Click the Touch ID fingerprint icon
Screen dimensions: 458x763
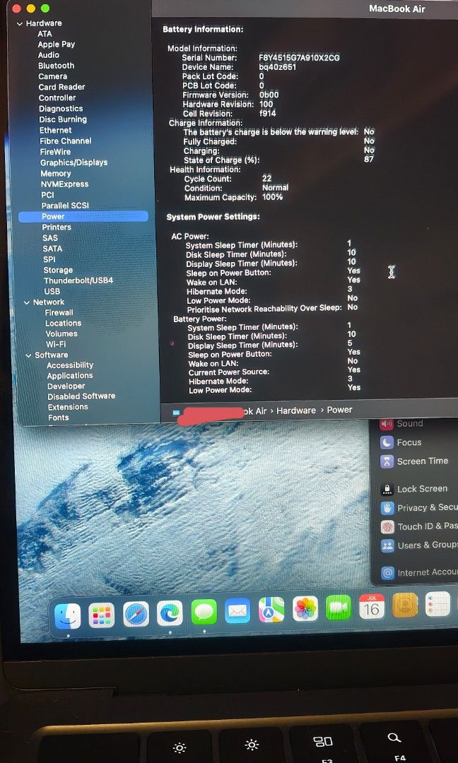388,526
